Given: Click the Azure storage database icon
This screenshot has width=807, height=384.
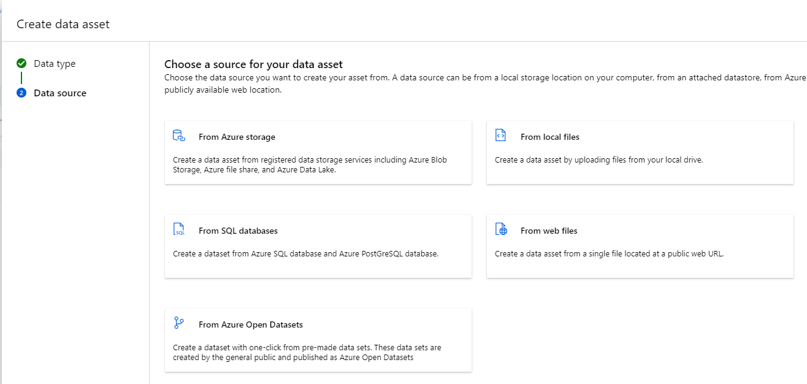Looking at the screenshot, I should tap(179, 136).
